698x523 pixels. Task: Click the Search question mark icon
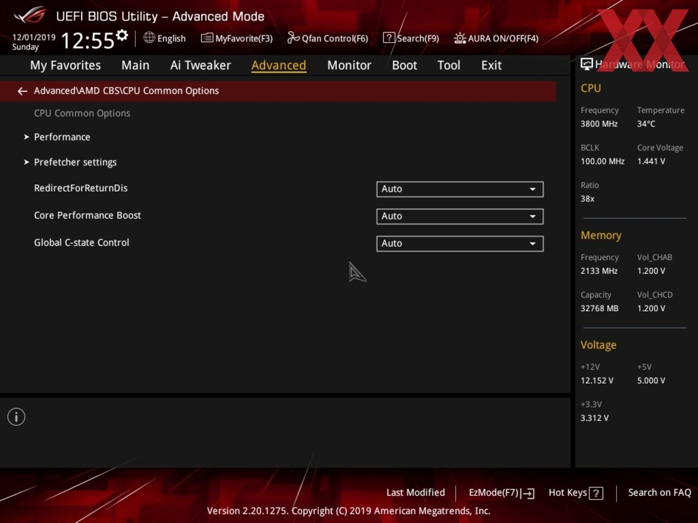tap(389, 38)
